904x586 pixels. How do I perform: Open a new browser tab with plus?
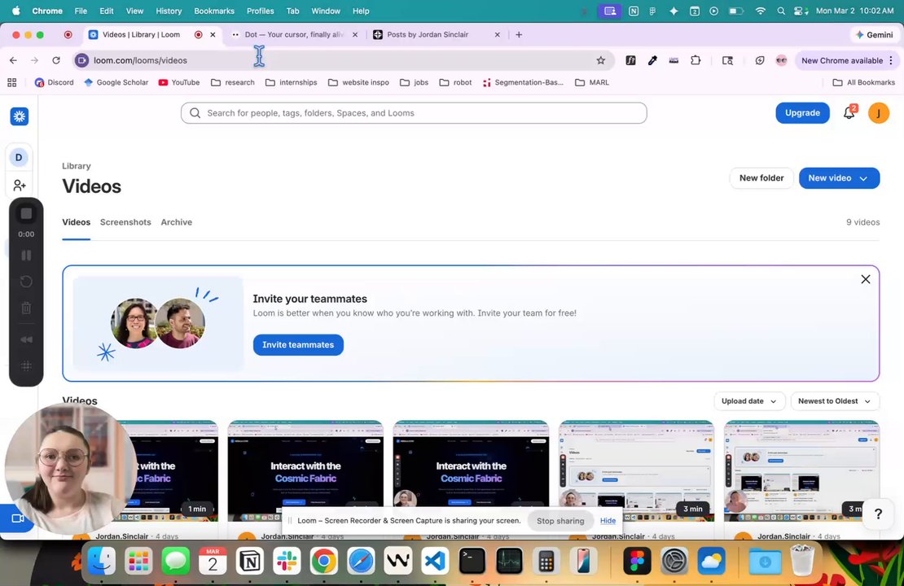pos(519,34)
